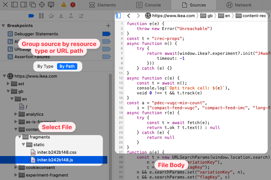The width and height of the screenshot is (271, 180).
Task: Show warnings via yellow triangle icon
Action: (x=64, y=5)
